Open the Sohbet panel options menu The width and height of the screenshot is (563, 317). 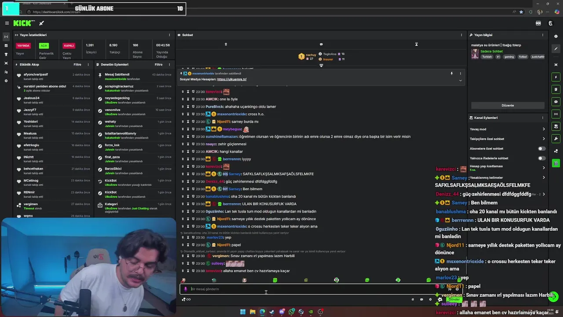pos(461,35)
